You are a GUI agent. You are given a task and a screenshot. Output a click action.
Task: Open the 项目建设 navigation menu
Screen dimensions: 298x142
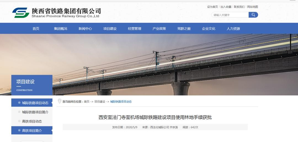pyautogui.click(x=110, y=29)
